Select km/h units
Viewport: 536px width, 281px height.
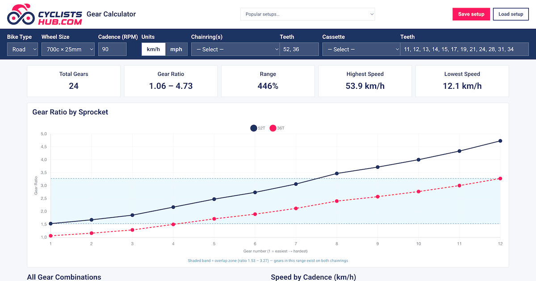coord(153,50)
